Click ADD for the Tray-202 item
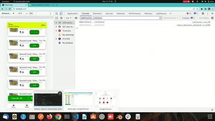Image resolution: width=215 pixels, height=121 pixels. 34,72
